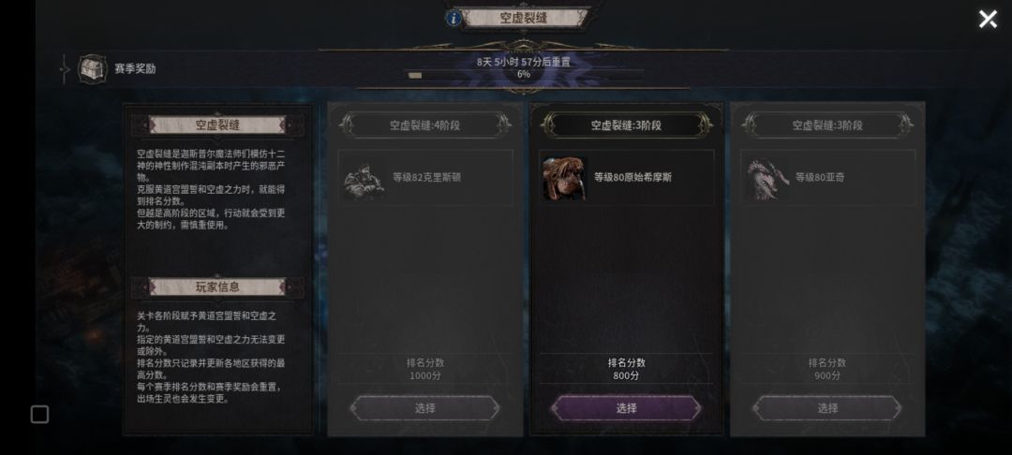This screenshot has width=1012, height=455.
Task: Click the 8天 5小时 57分后重置 timer text
Action: pyautogui.click(x=524, y=62)
